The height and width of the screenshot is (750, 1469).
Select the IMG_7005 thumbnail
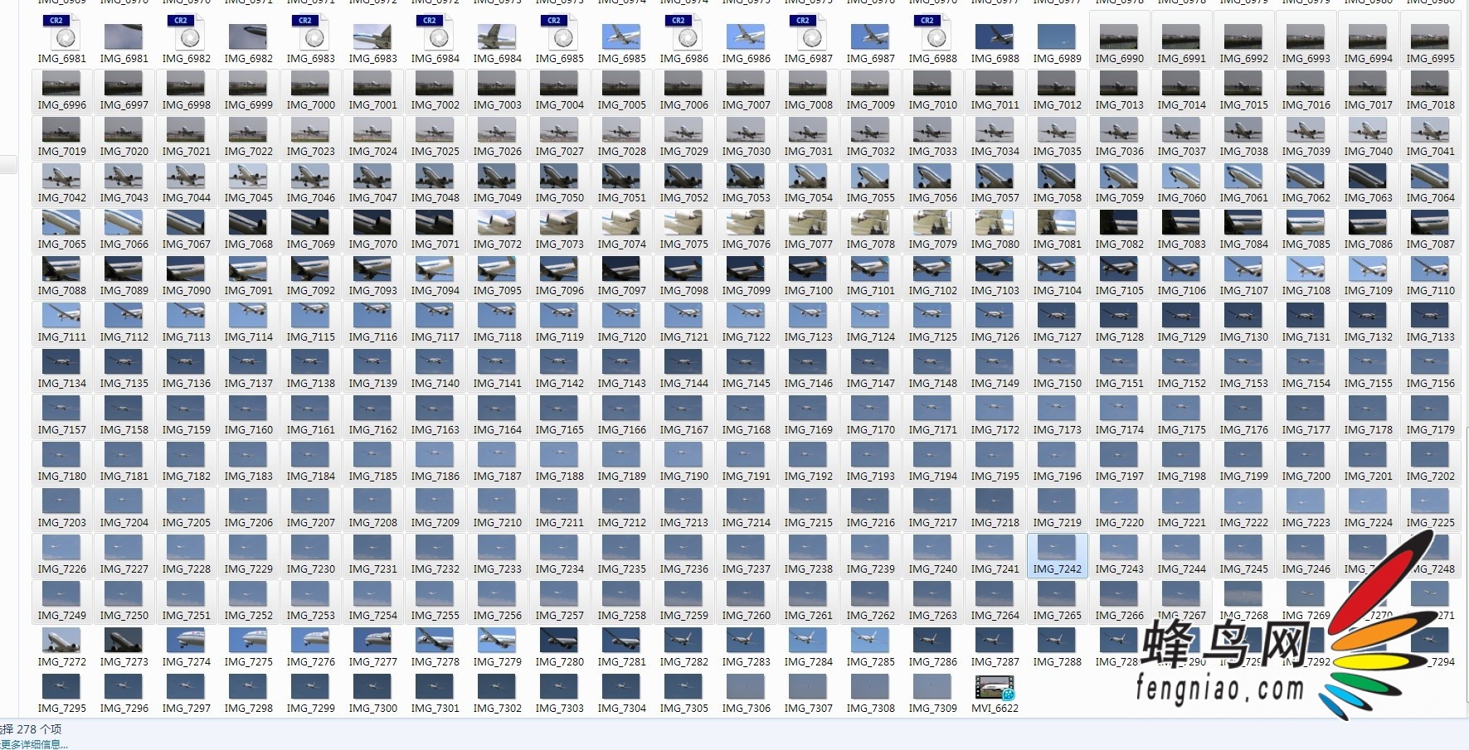tap(621, 83)
